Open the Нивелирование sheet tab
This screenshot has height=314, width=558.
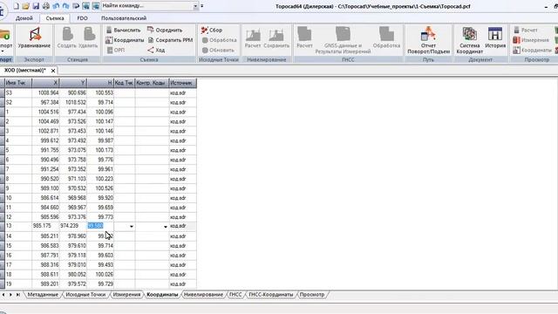coord(203,295)
